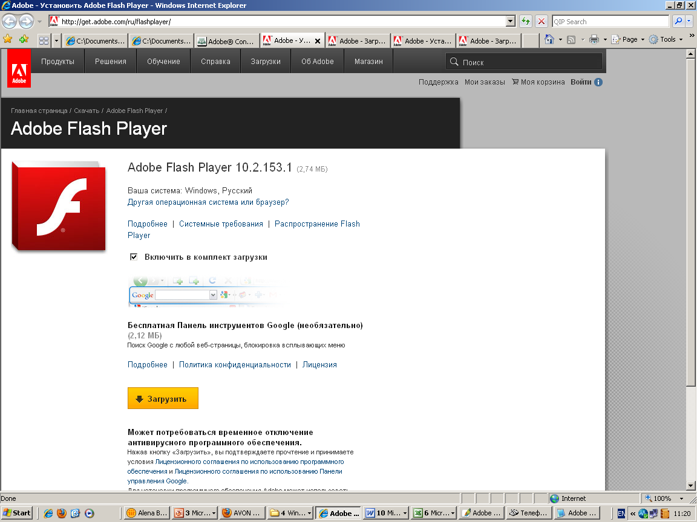Click the Adobe logo on the page
This screenshot has height=522, width=697.
pos(19,68)
